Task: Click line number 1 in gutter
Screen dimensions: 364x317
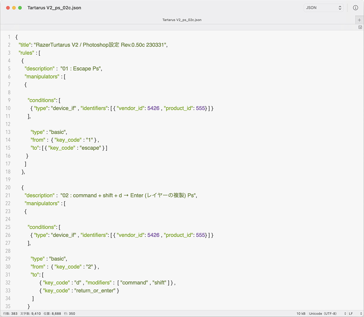Action: point(9,37)
